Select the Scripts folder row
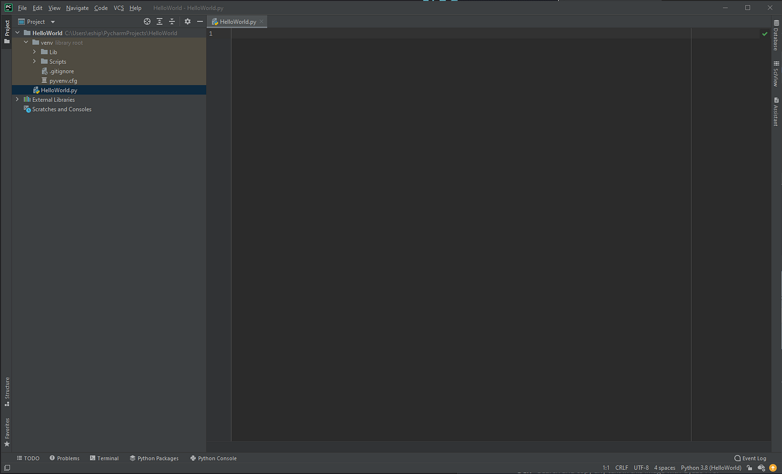The image size is (782, 474). [109, 62]
